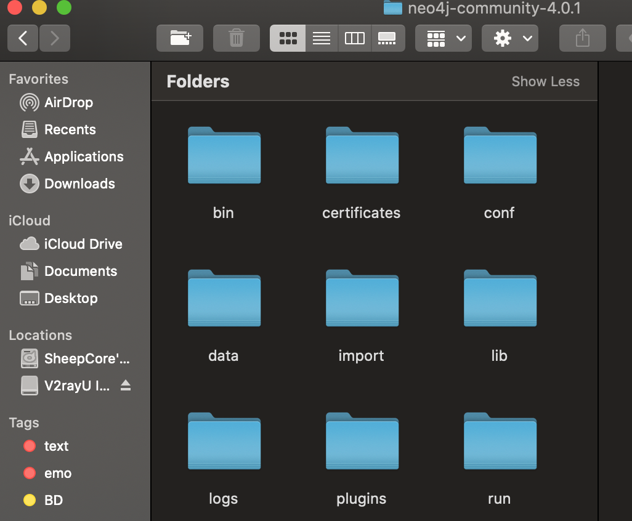Screen dimensions: 632x521
Task: Click the Favorites sidebar heading
Action: click(x=39, y=79)
